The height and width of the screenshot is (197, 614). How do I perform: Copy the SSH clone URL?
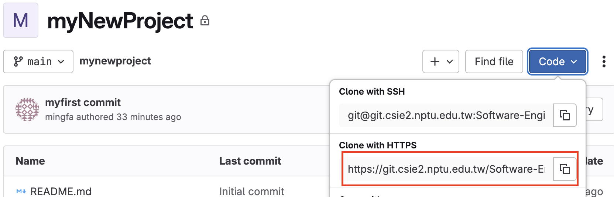[x=565, y=115]
